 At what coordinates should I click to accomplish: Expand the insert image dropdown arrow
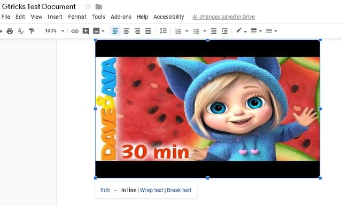(x=103, y=31)
